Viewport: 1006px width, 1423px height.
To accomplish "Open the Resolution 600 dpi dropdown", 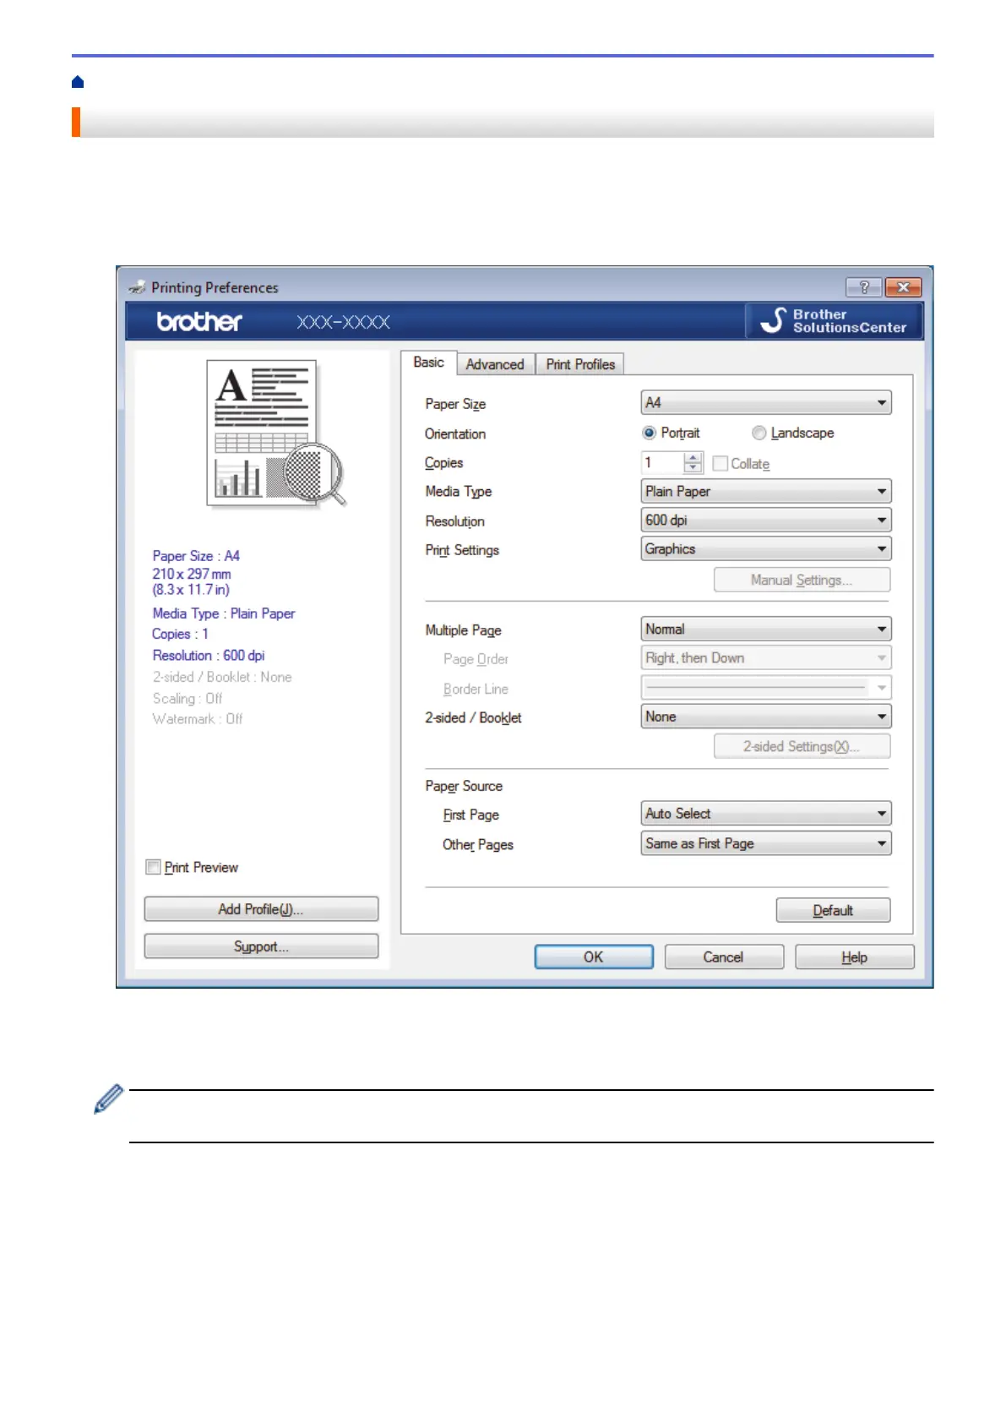I will click(766, 520).
